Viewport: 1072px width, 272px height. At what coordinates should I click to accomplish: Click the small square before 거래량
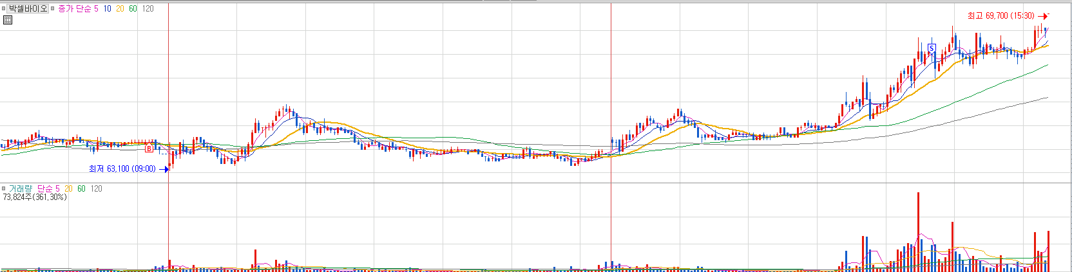click(x=4, y=188)
